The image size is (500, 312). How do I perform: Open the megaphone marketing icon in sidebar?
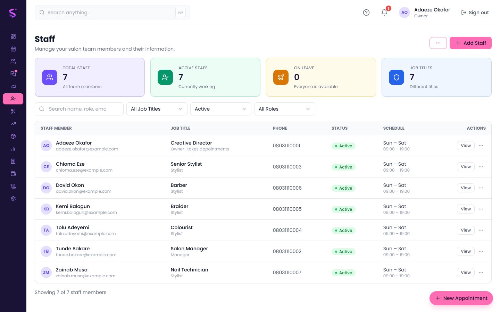13,86
